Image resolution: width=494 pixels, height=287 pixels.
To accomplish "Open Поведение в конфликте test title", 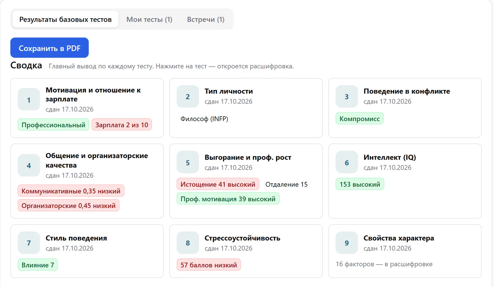I will click(x=407, y=91).
